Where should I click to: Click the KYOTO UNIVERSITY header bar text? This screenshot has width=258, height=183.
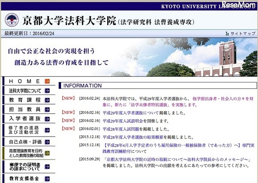coord(208,6)
